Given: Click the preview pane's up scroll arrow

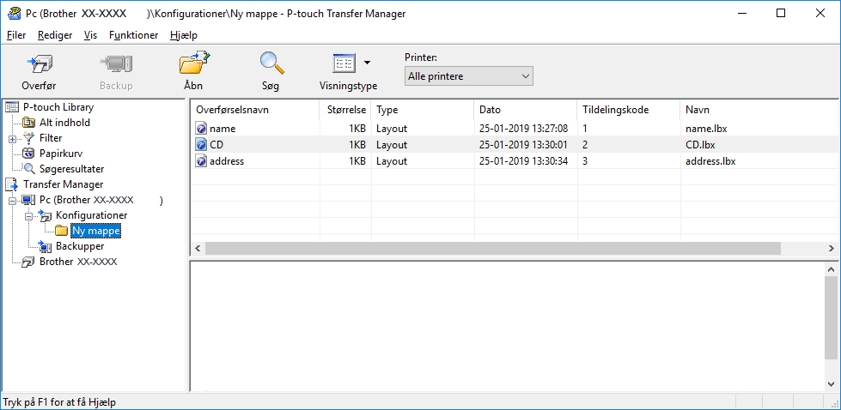Looking at the screenshot, I should (832, 270).
